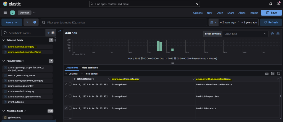The width and height of the screenshot is (283, 122).
Task: Collapse the Selected fields section
Action: 4,40
